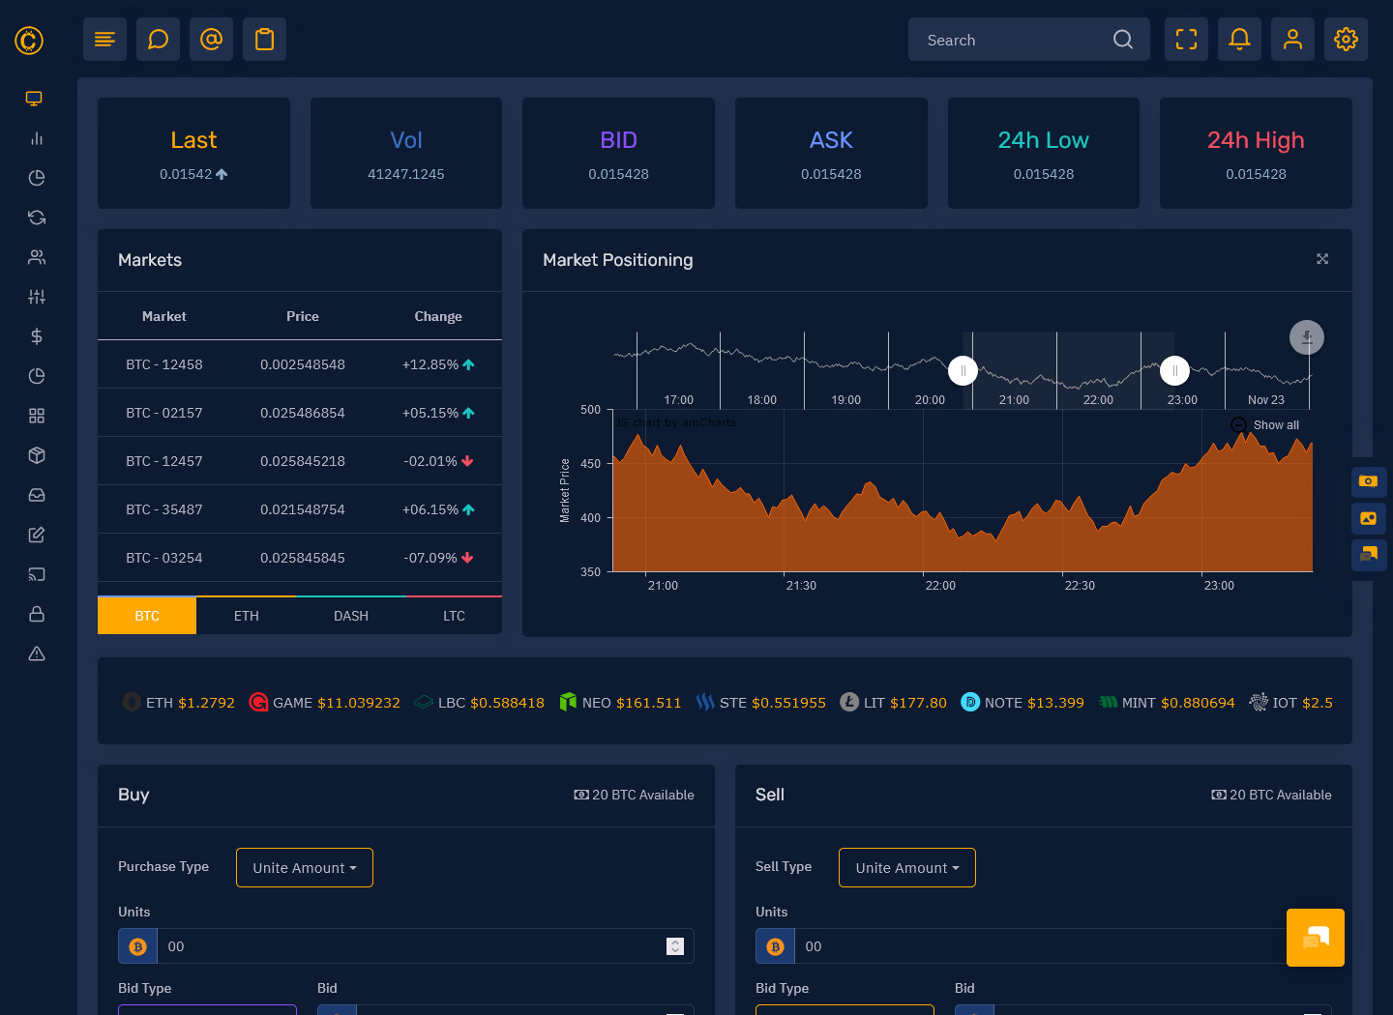Open the sliders sidebar icon
Image resolution: width=1393 pixels, height=1015 pixels.
coord(37,297)
